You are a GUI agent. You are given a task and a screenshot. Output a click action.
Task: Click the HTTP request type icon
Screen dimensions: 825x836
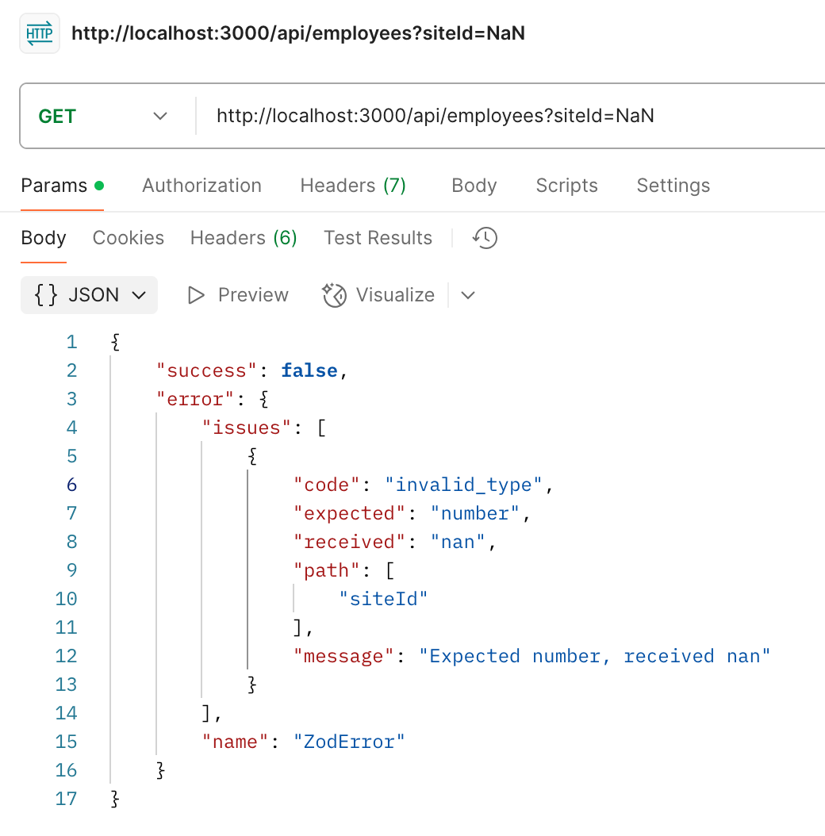click(x=40, y=33)
